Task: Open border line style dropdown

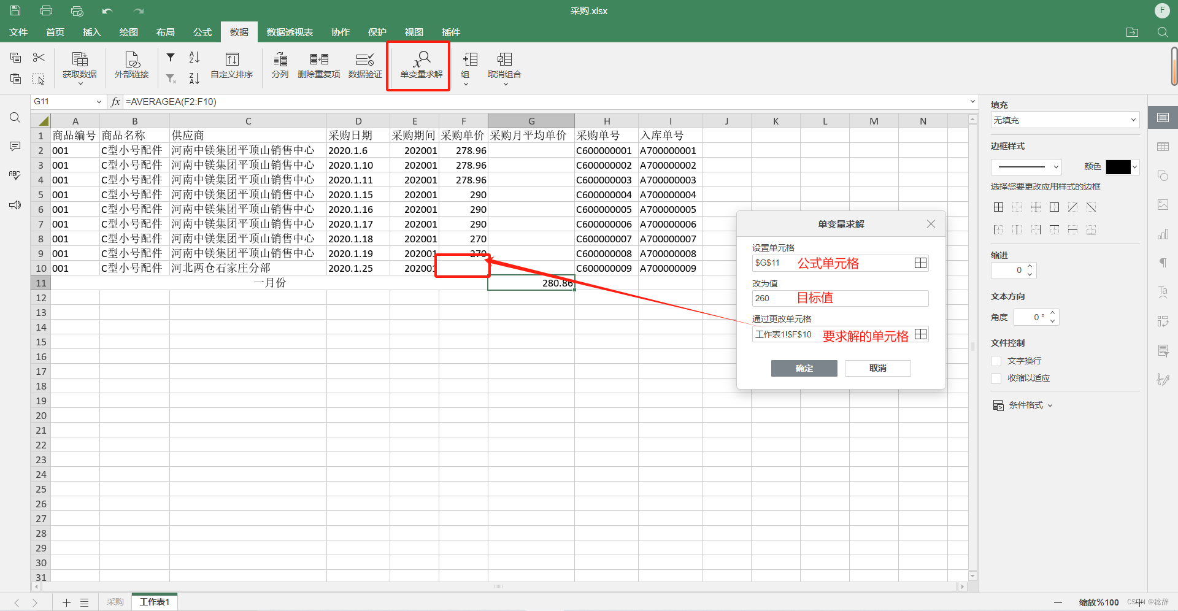Action: click(x=1026, y=167)
